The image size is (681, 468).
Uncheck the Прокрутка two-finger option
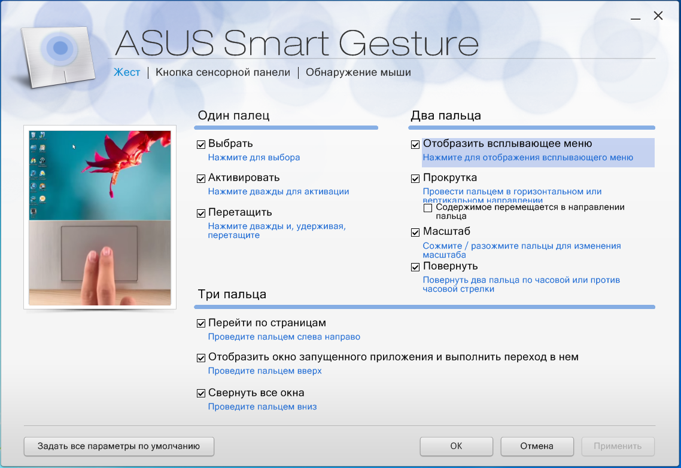click(415, 179)
